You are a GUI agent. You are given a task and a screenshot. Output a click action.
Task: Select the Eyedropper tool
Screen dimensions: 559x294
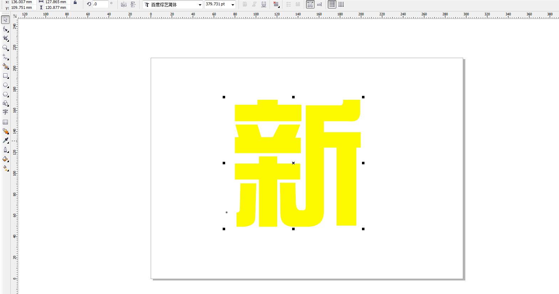[5, 140]
